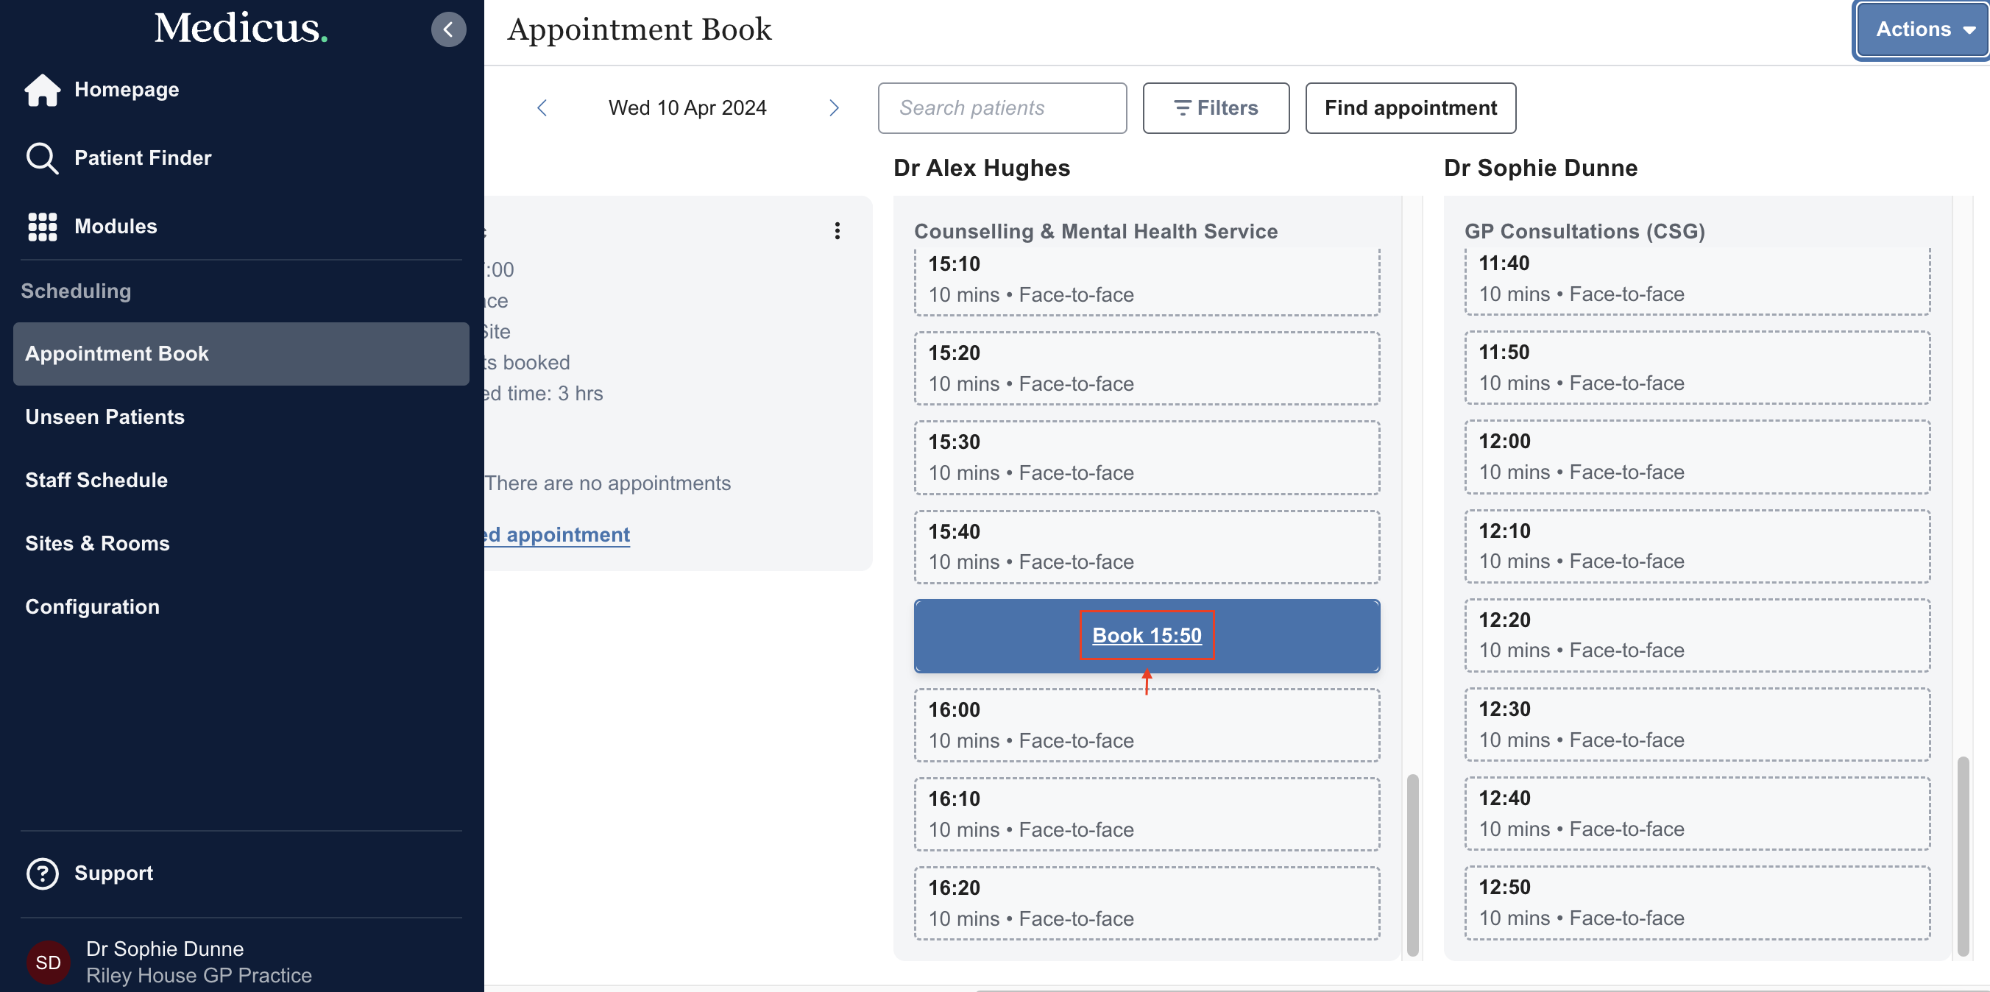The height and width of the screenshot is (992, 1990).
Task: Click Dr Alex Hughes slot list scrollbar
Action: tap(1412, 864)
